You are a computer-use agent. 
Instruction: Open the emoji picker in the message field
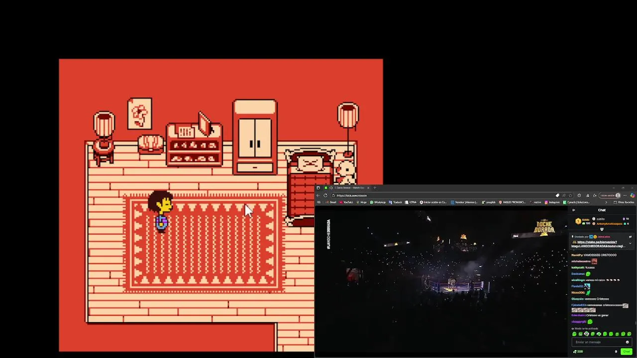click(627, 342)
